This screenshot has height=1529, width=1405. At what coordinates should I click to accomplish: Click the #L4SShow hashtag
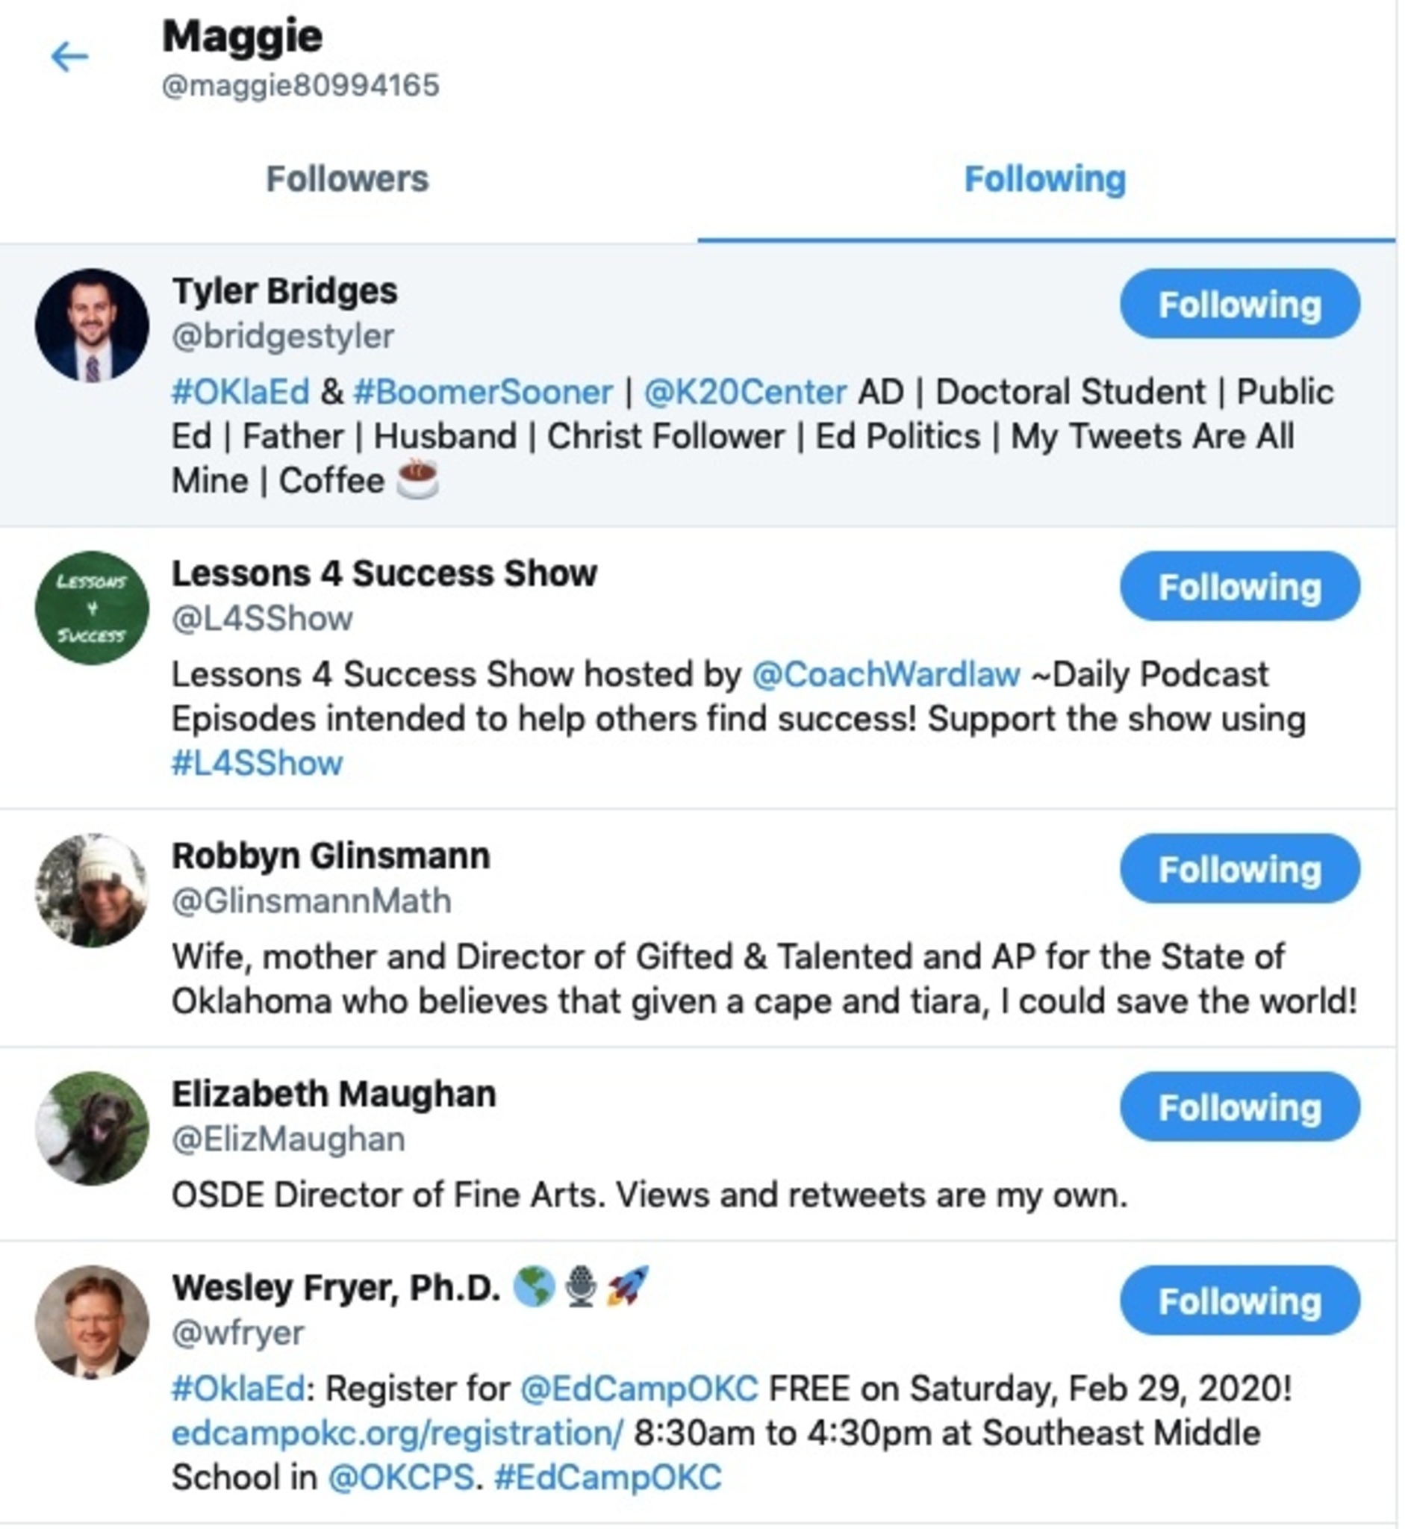pyautogui.click(x=257, y=763)
